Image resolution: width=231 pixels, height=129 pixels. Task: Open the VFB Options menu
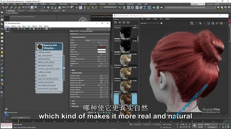click(x=168, y=19)
